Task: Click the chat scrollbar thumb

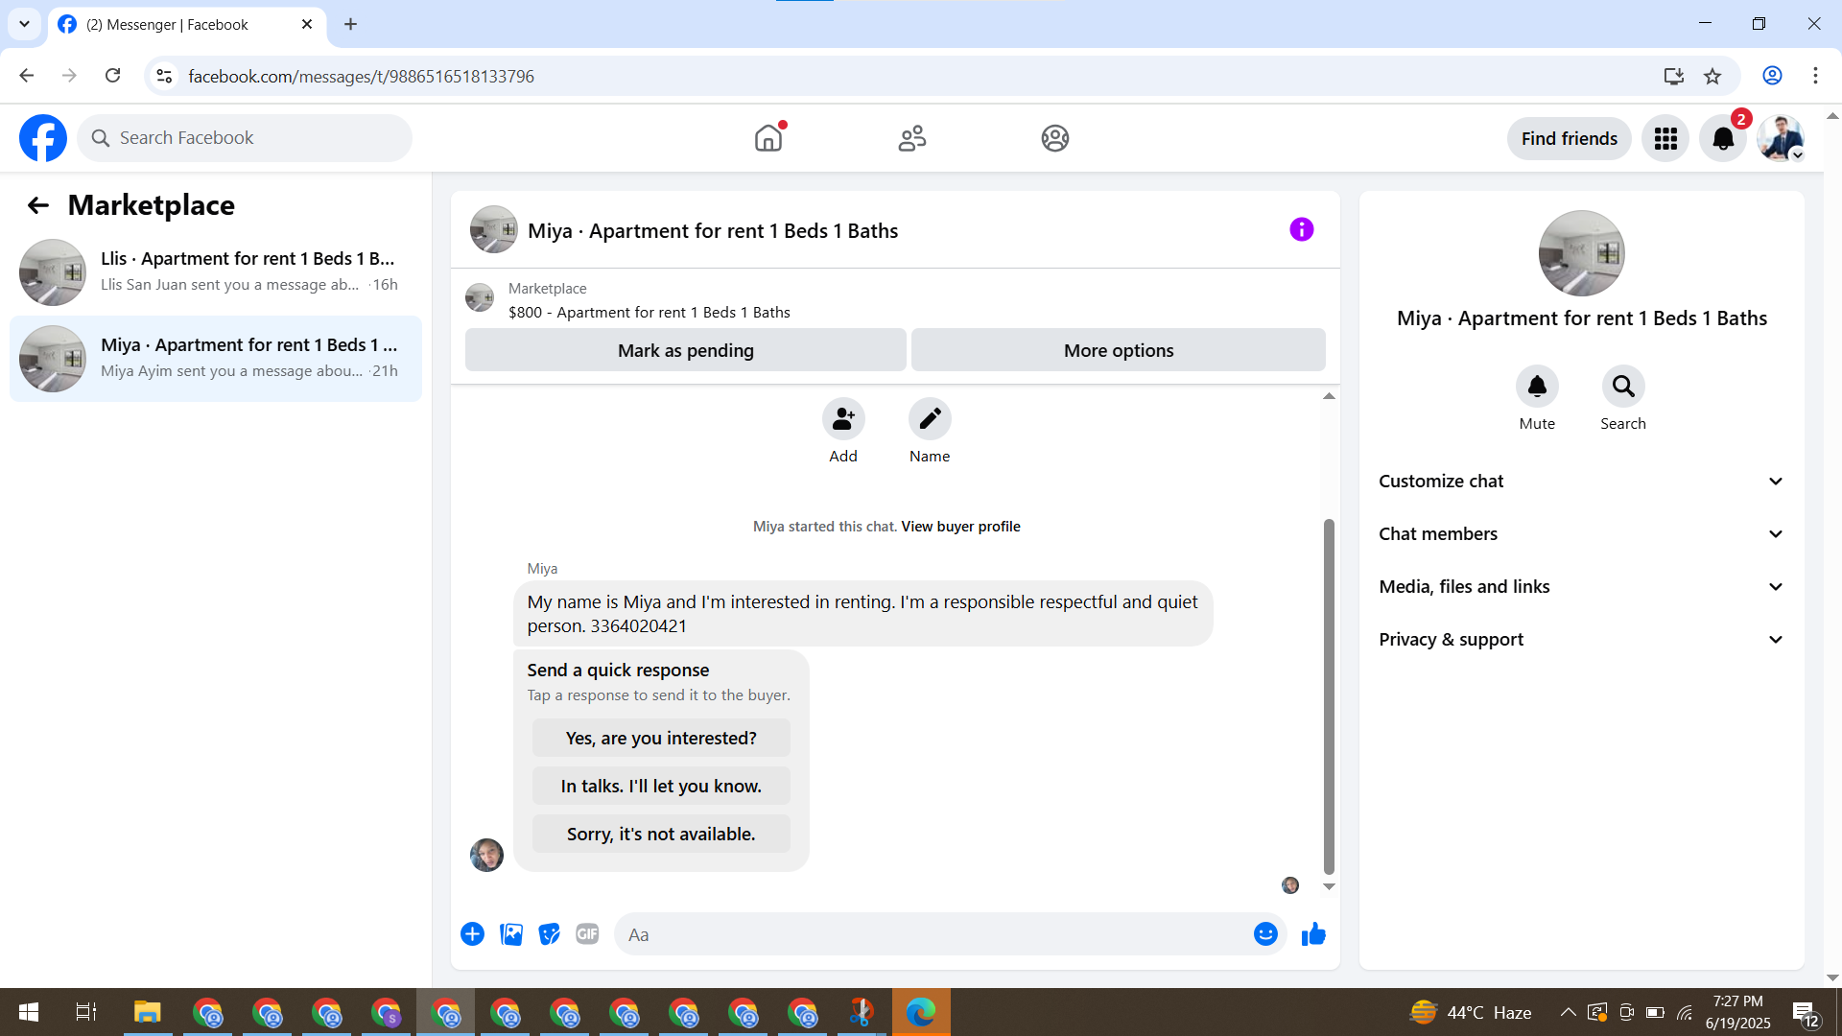Action: point(1329,696)
